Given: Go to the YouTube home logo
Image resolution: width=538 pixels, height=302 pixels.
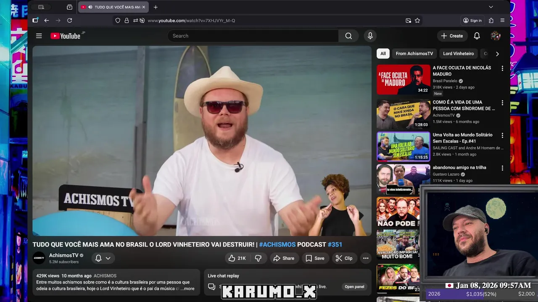Looking at the screenshot, I should point(66,36).
